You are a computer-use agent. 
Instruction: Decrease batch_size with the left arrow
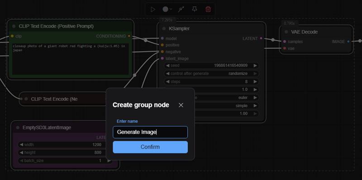pos(21,161)
